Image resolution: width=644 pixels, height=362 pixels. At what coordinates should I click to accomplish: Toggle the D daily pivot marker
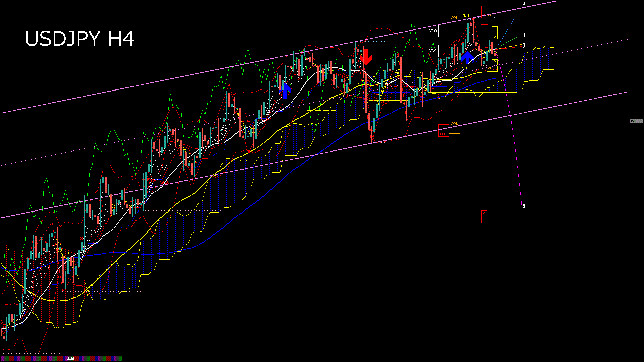(494, 36)
